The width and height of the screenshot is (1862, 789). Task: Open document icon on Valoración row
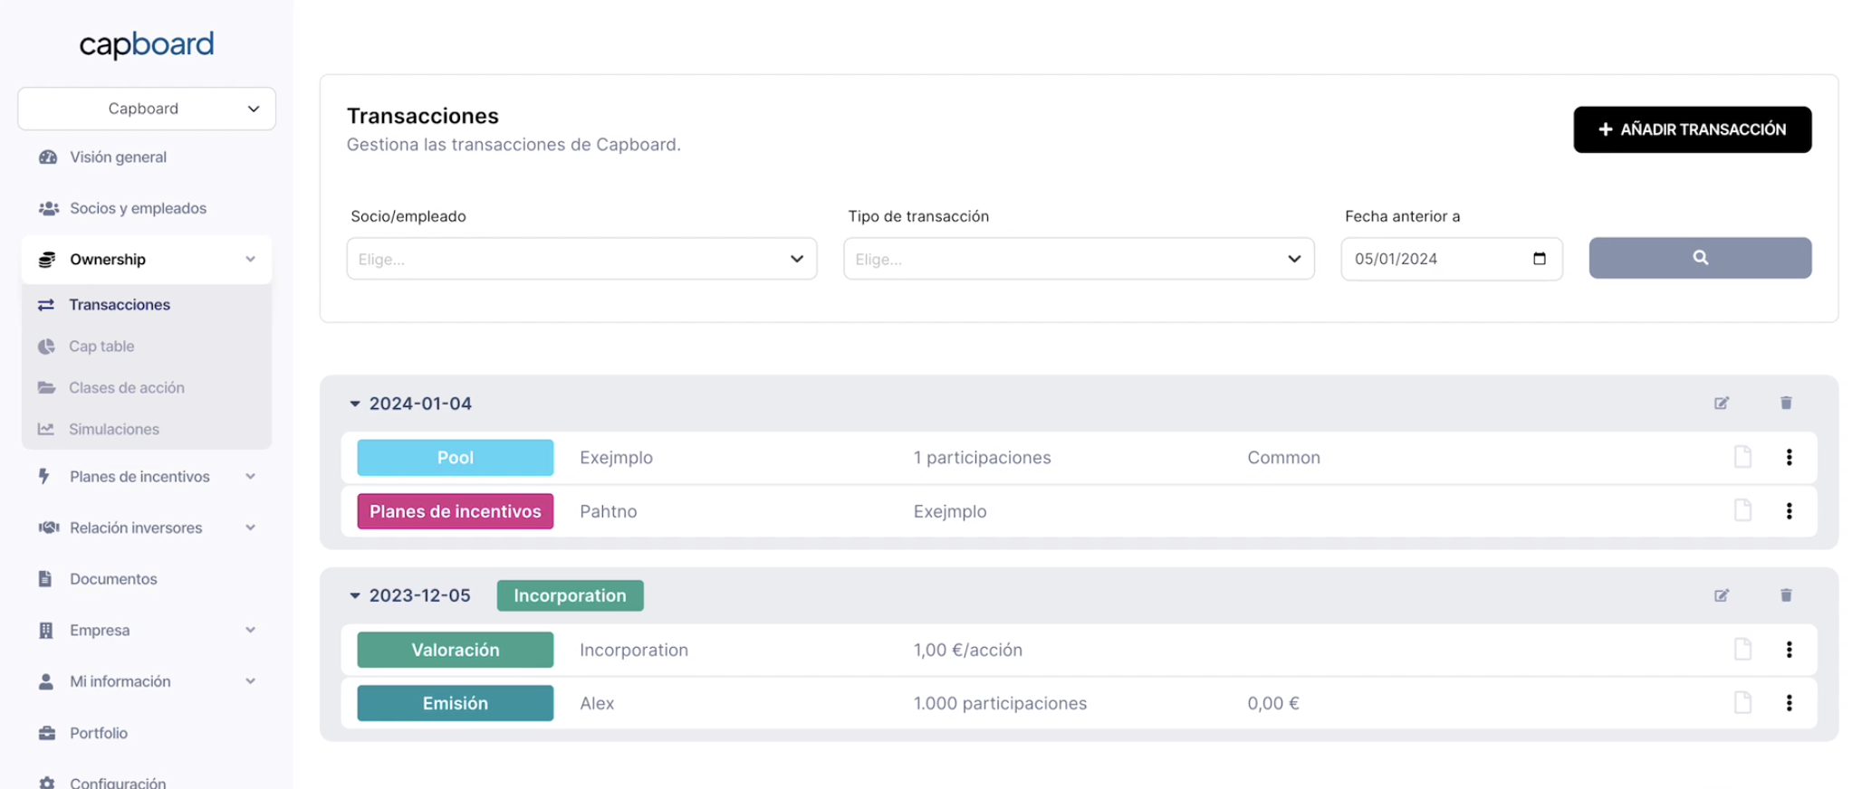1742,649
